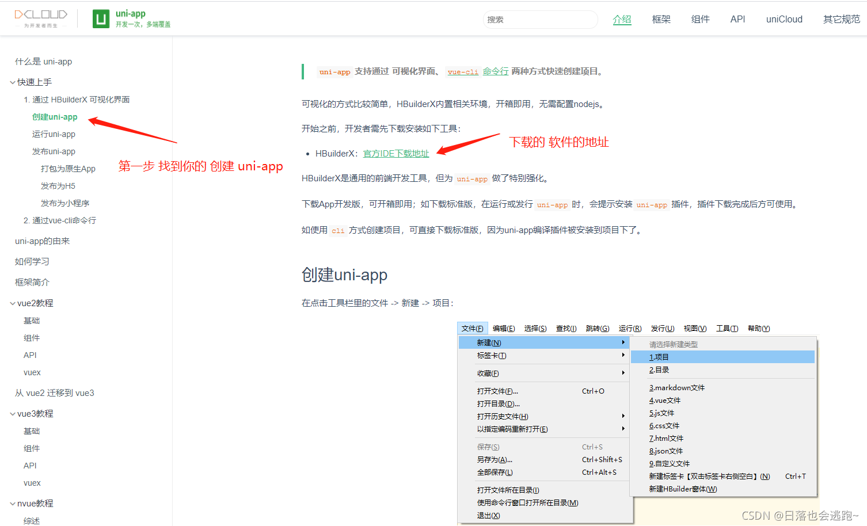Click the 创建uni-app page heading
The height and width of the screenshot is (526, 867).
click(x=344, y=275)
